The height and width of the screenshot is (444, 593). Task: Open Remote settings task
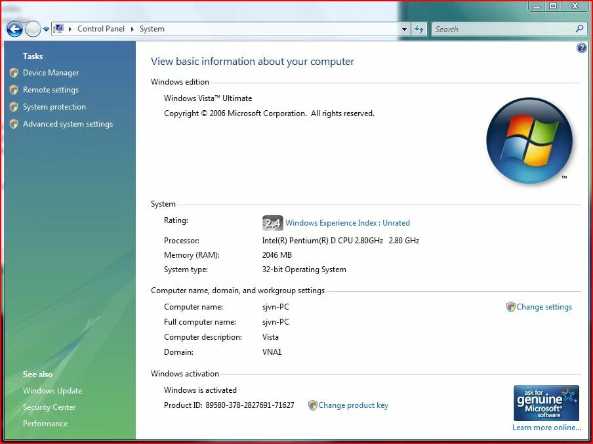51,90
